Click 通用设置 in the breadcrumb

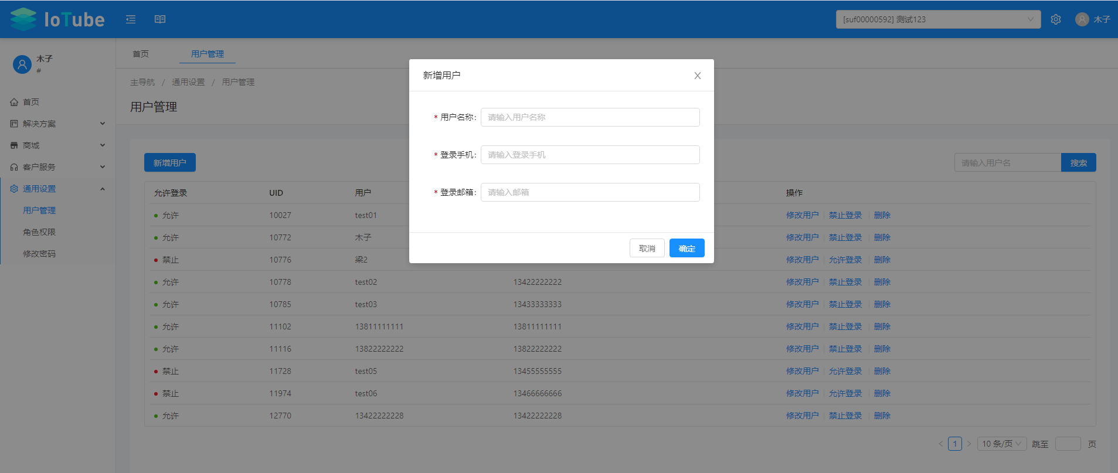click(188, 82)
